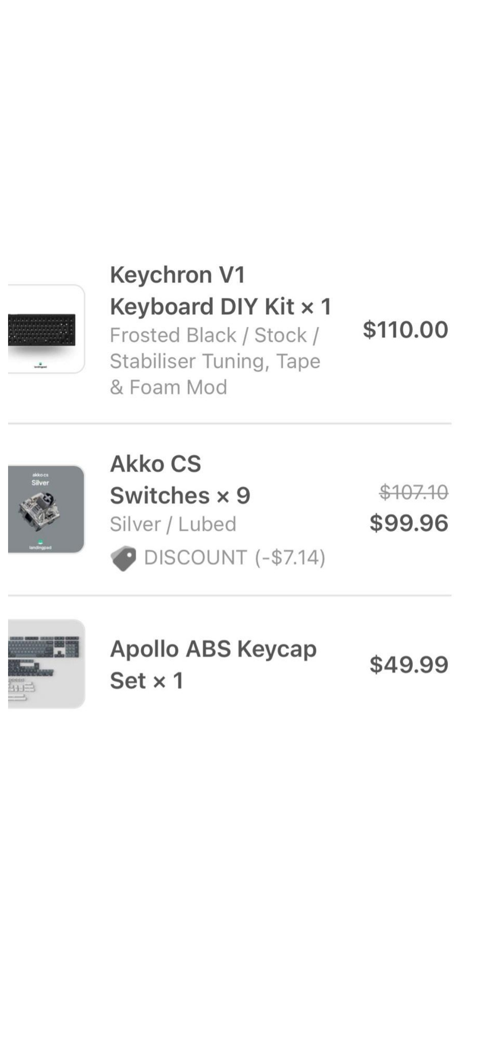Click the $49.99 keycap set price

(x=409, y=664)
